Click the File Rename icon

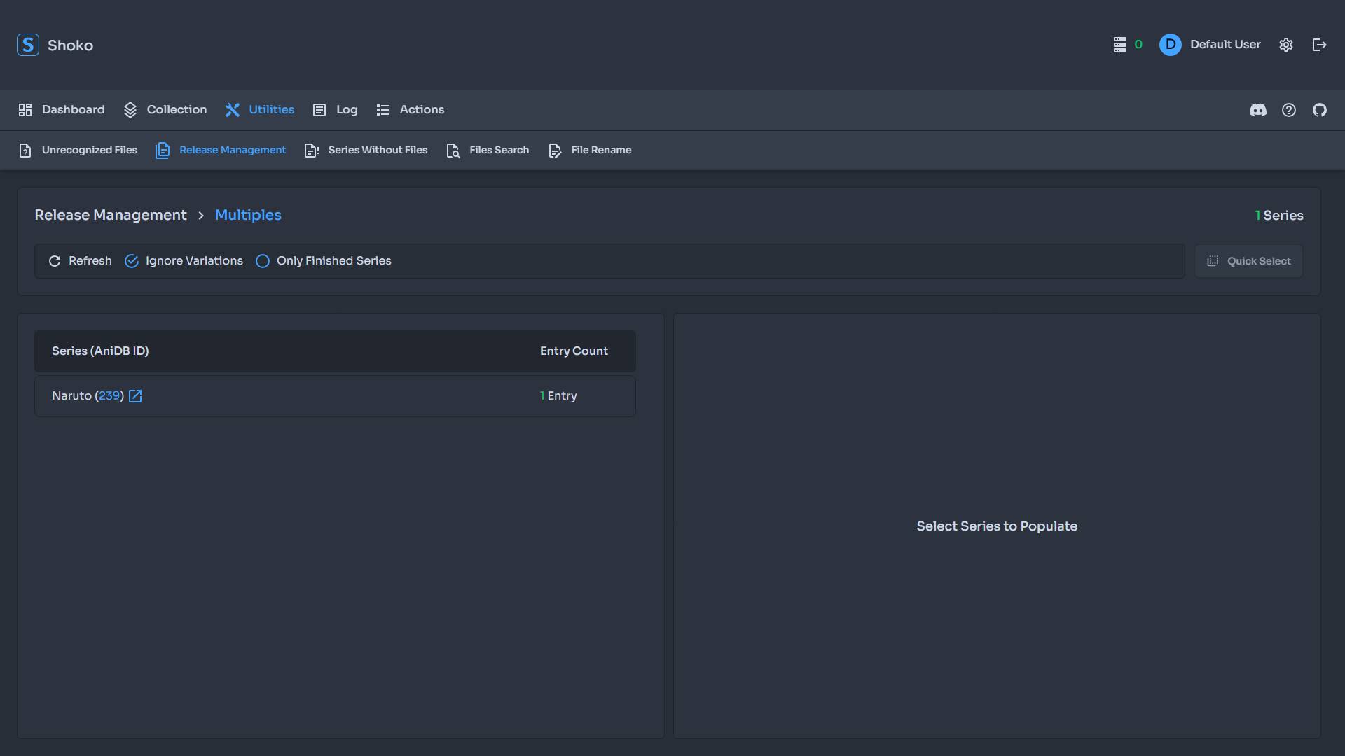click(556, 150)
